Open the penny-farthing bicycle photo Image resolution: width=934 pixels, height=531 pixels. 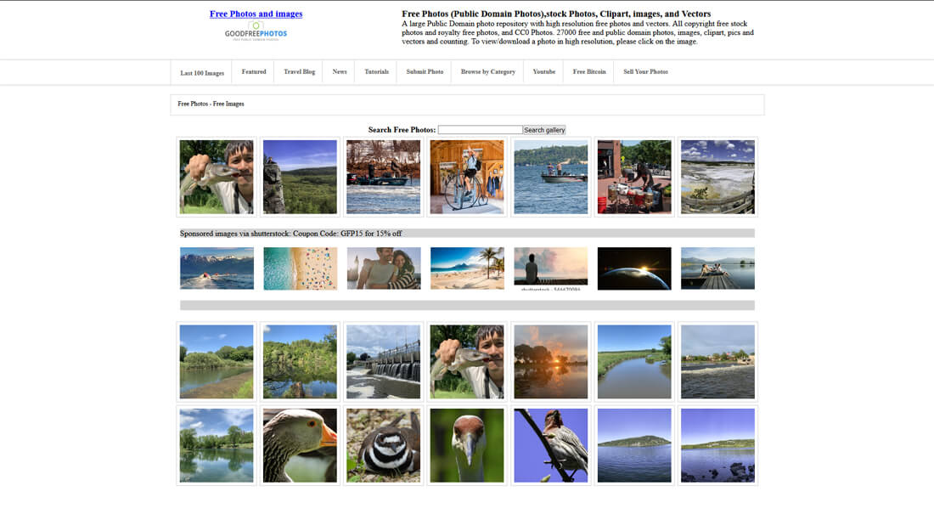[466, 176]
